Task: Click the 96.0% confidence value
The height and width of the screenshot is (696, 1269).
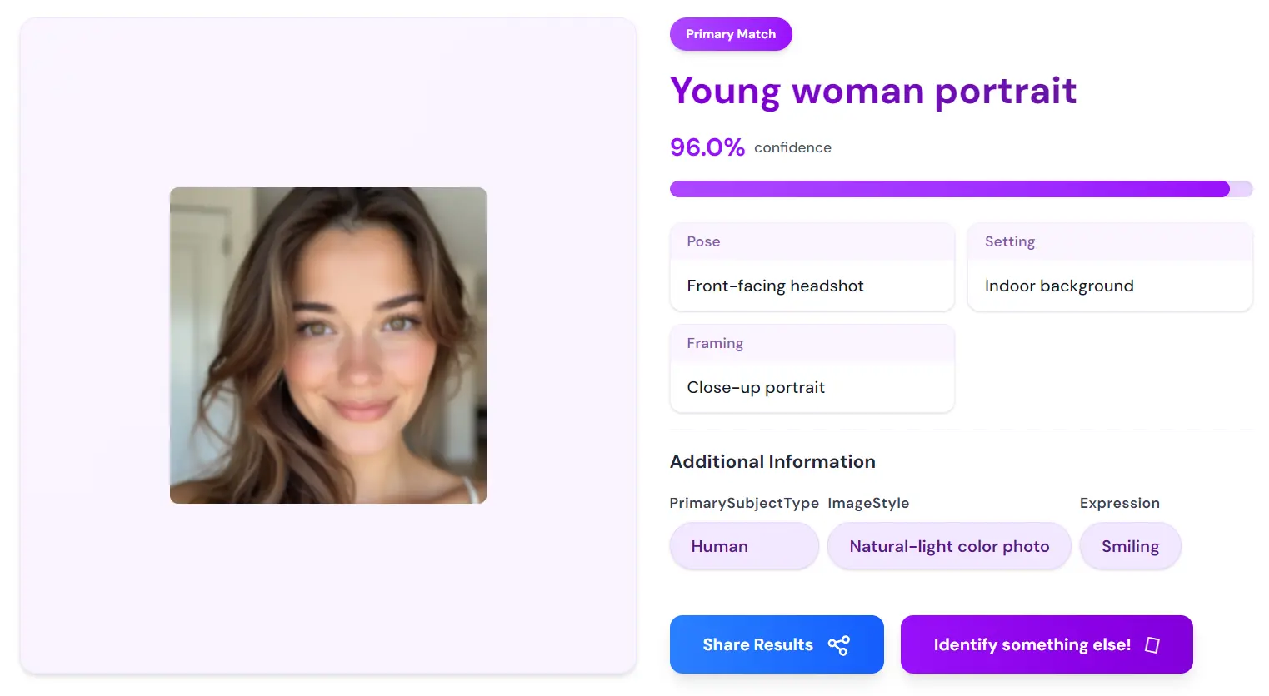Action: pos(707,147)
